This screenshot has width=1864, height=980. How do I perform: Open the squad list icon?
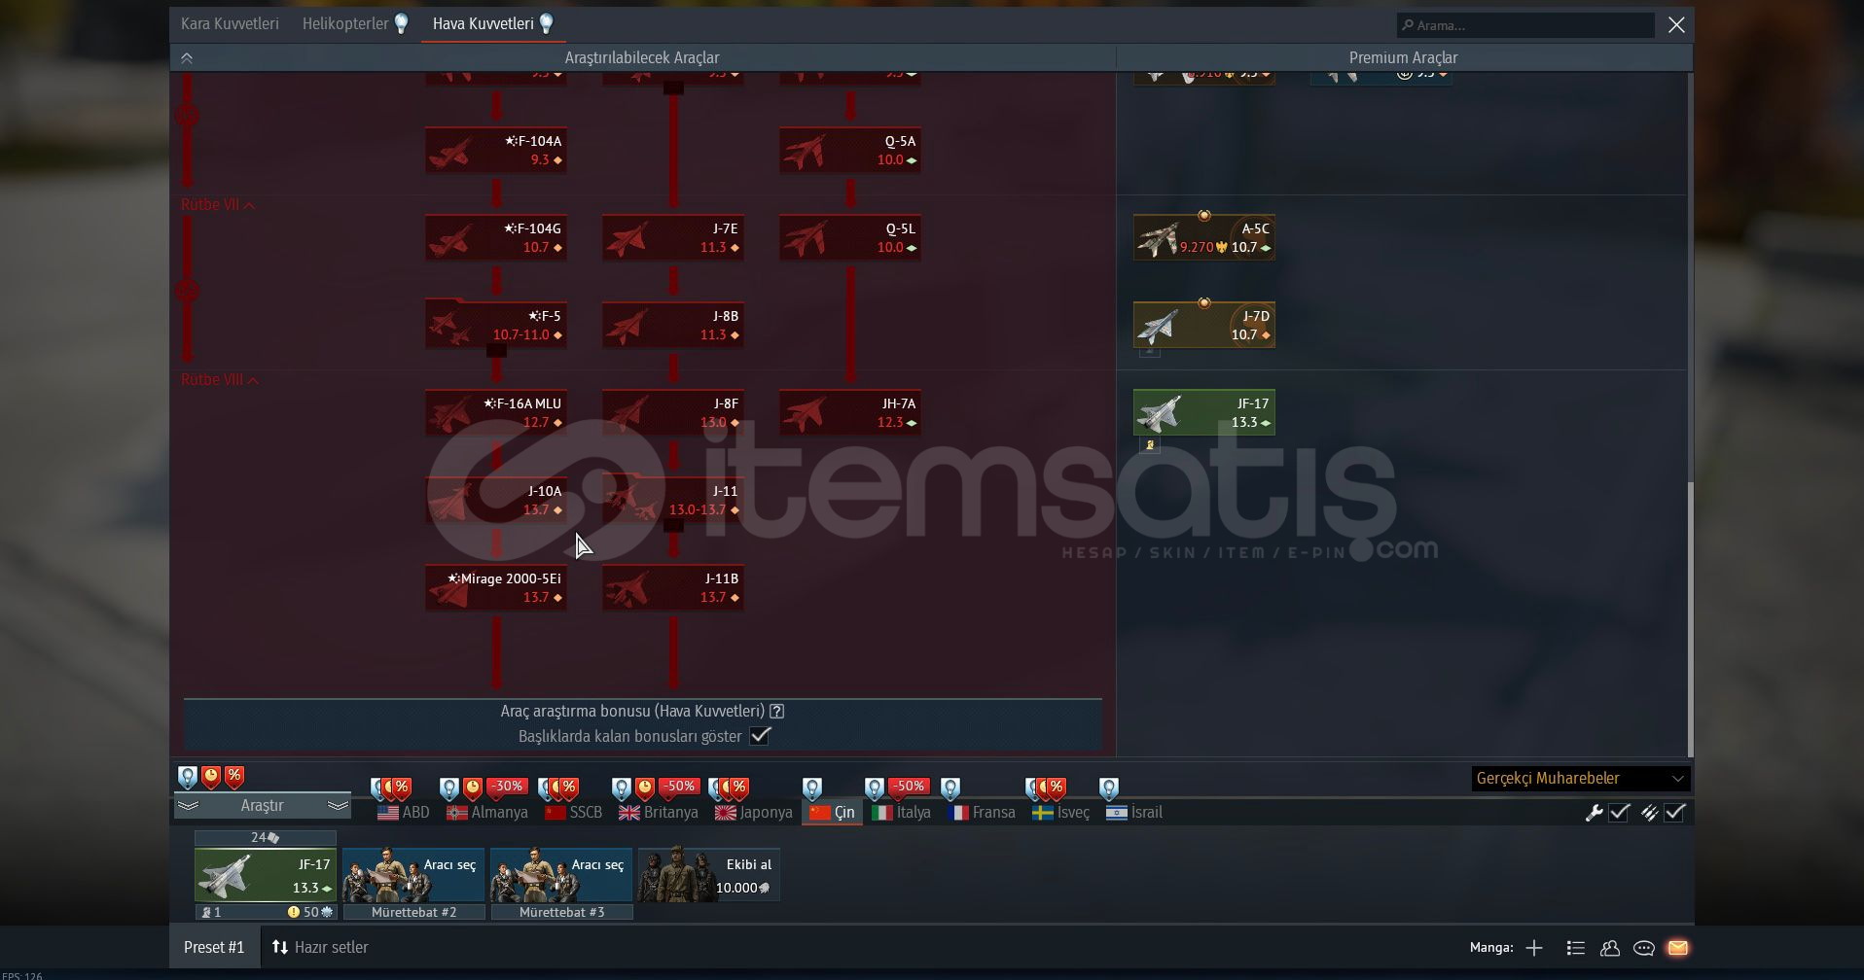pos(1576,948)
